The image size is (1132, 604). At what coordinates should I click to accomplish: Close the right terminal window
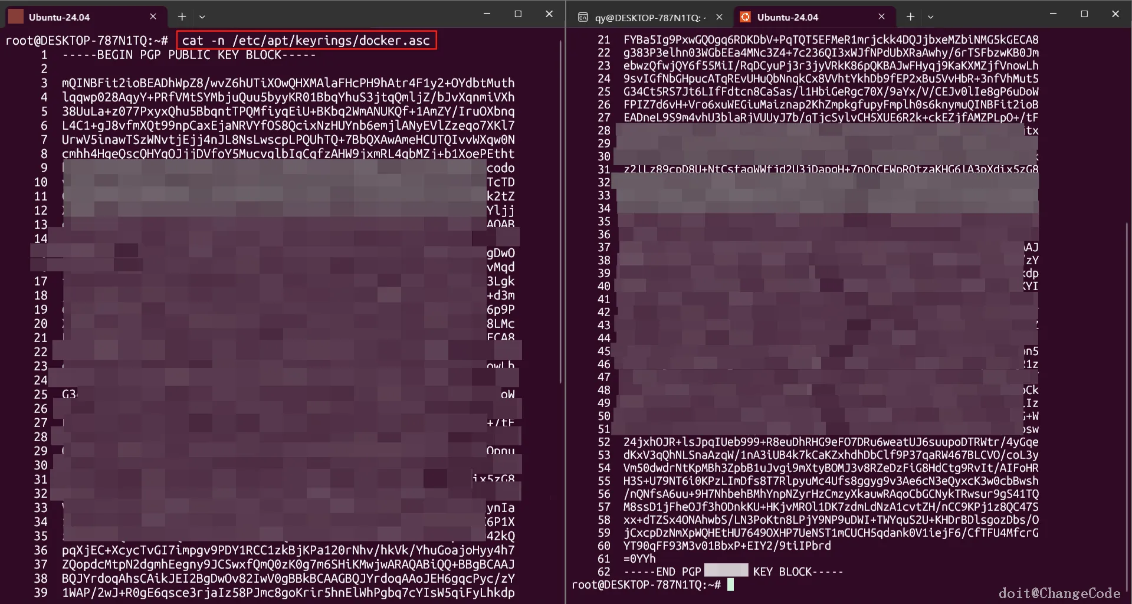1115,14
